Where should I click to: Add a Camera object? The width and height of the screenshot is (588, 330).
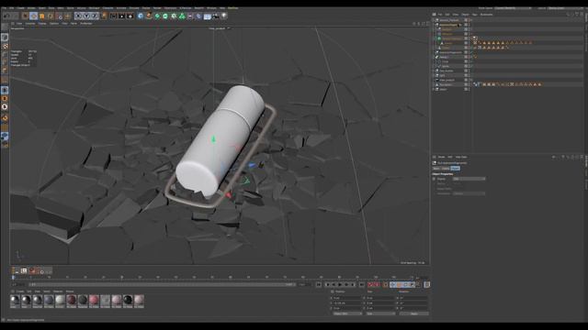click(x=216, y=16)
